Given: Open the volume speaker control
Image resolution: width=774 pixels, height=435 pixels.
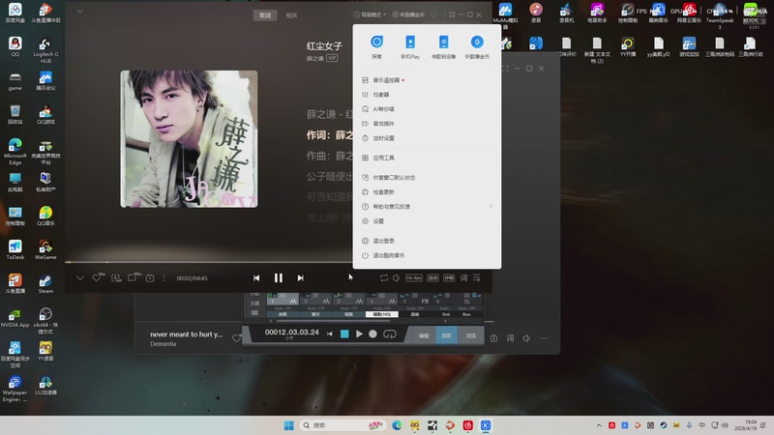Looking at the screenshot, I should coord(396,278).
